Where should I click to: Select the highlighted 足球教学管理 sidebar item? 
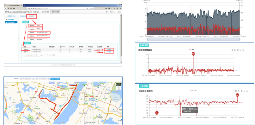coord(11,22)
